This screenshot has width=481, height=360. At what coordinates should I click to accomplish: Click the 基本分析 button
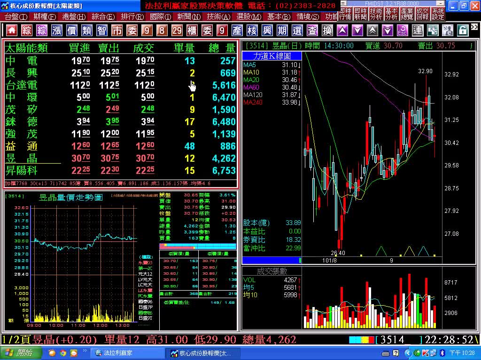coord(392,14)
